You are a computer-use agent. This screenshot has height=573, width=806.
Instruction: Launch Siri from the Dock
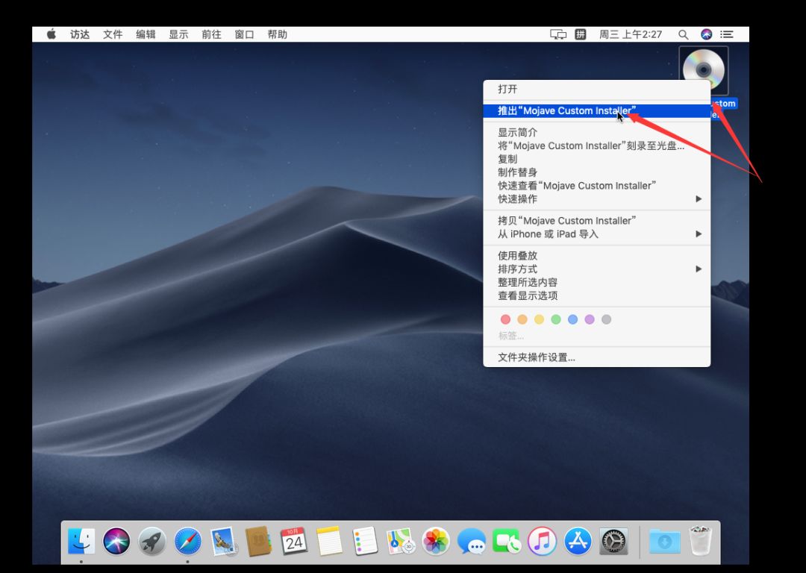116,541
